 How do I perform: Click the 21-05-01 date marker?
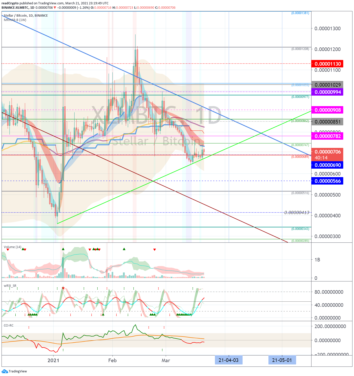tap(282, 360)
